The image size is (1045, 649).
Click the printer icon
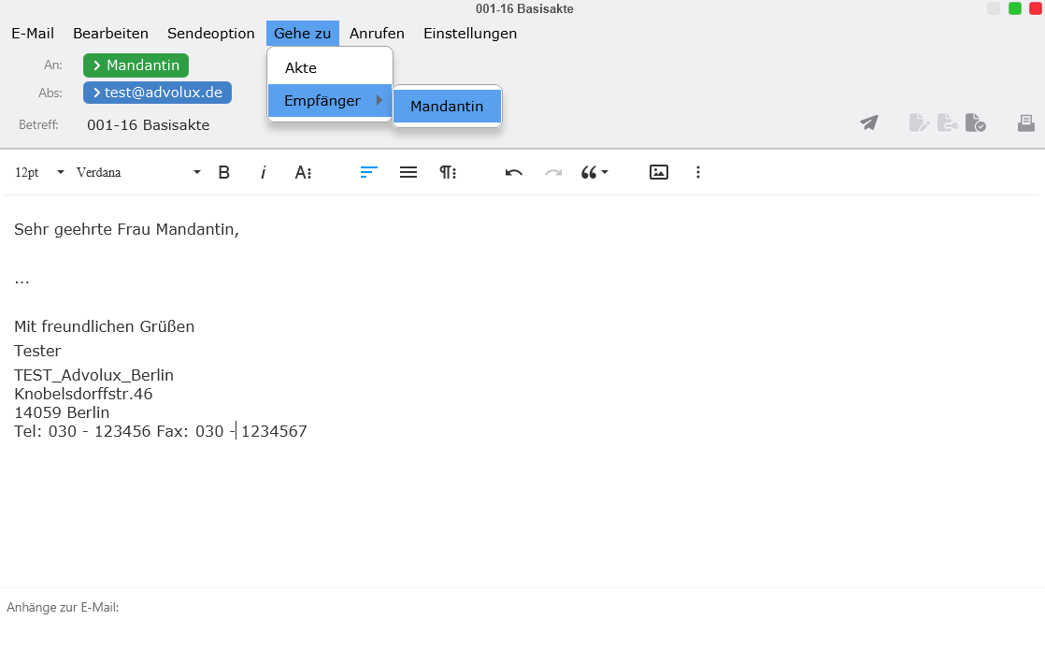pyautogui.click(x=1025, y=123)
